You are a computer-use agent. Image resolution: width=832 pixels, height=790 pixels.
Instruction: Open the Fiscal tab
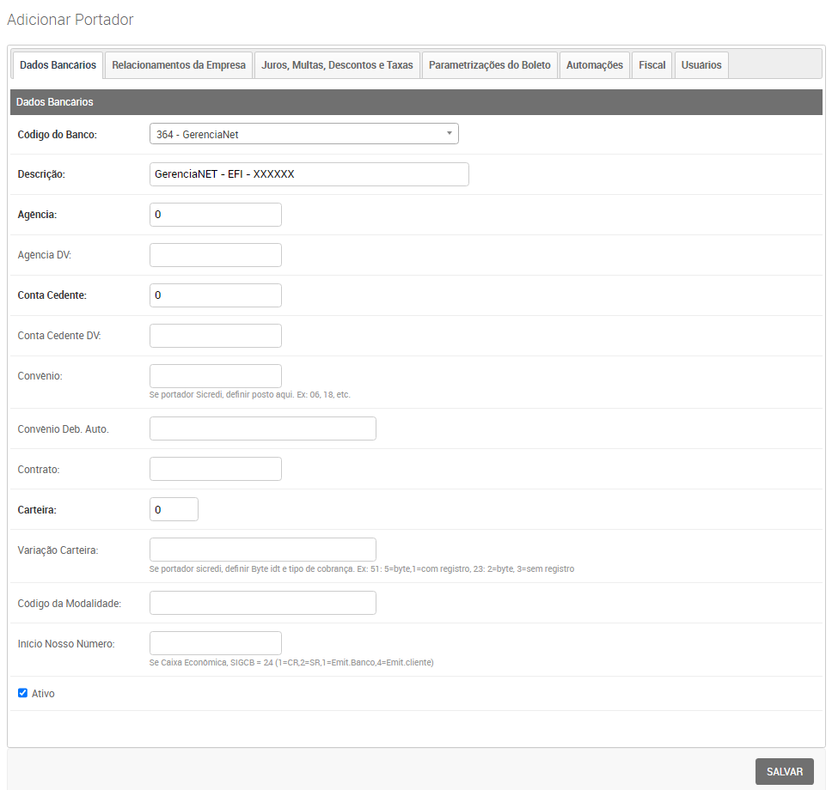coord(652,65)
